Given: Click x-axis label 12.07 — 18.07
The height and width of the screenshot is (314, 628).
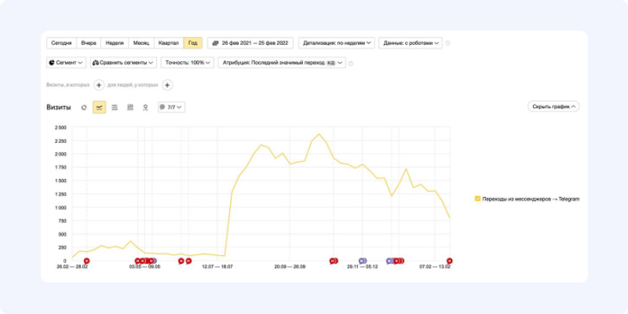Looking at the screenshot, I should point(217,267).
